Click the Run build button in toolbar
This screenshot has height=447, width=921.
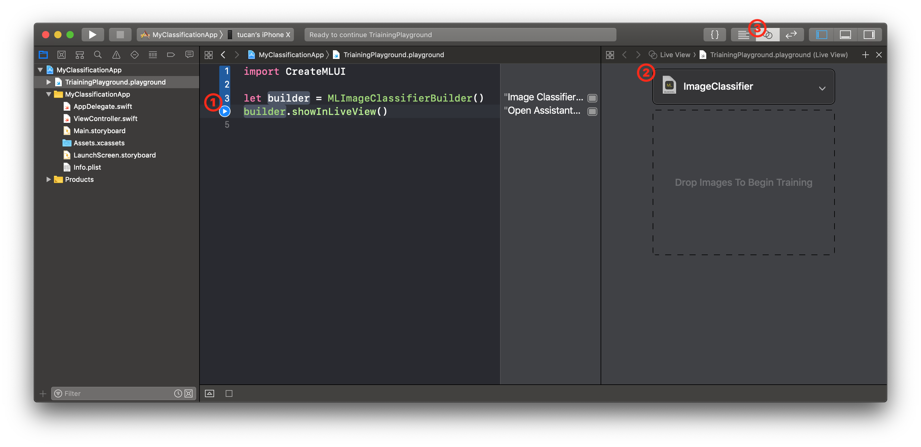(93, 35)
